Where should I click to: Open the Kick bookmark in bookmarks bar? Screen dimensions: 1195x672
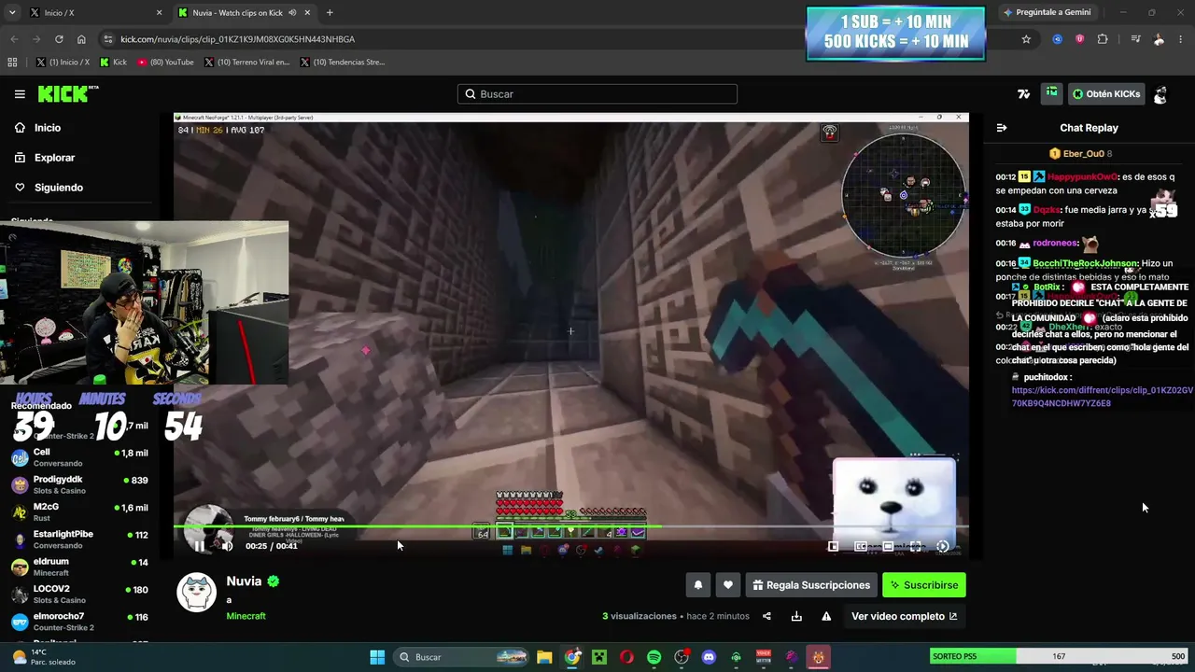113,63
